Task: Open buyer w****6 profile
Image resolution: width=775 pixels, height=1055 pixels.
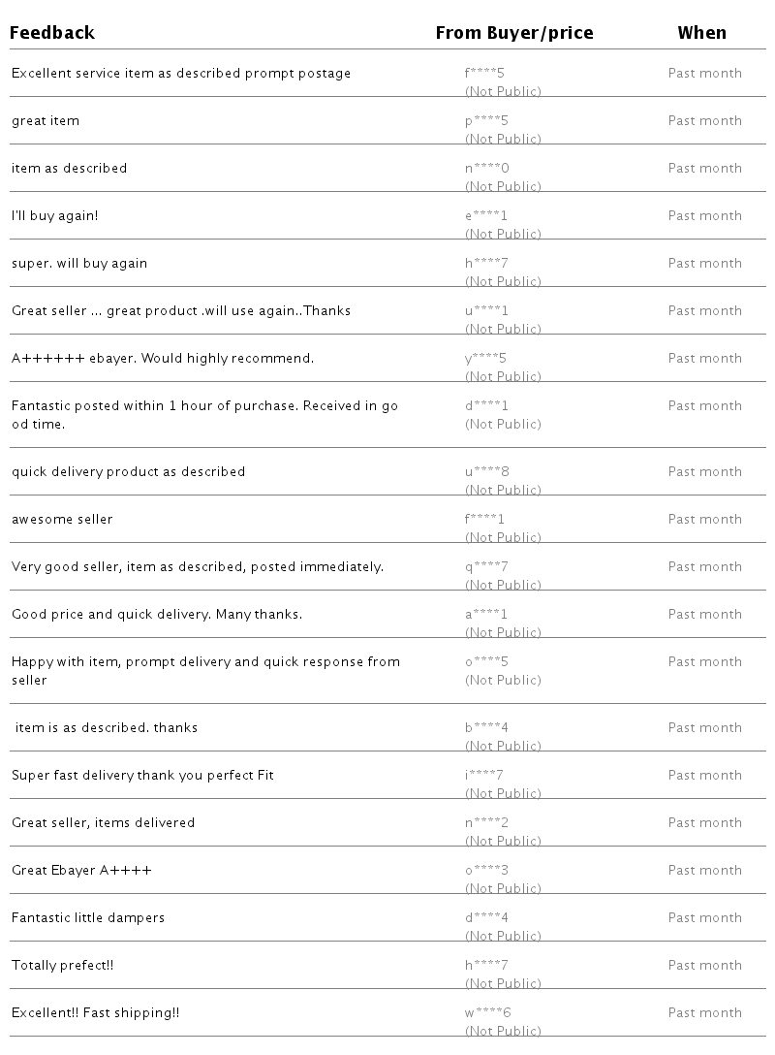Action: coord(488,1012)
